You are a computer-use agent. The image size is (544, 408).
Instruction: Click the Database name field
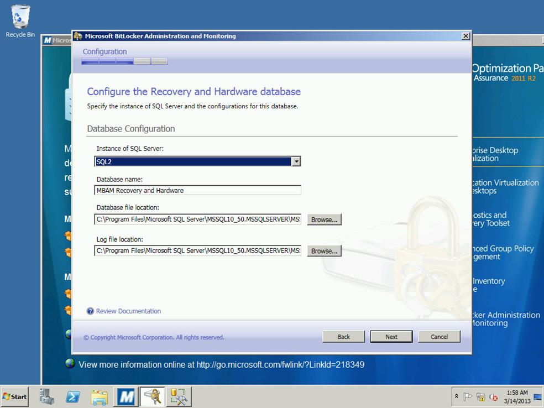[197, 190]
